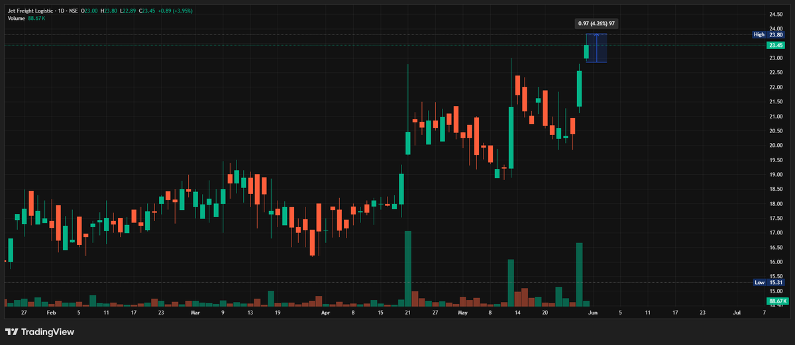Click 17.50 on the price axis
This screenshot has height=345, width=795.
[776, 218]
